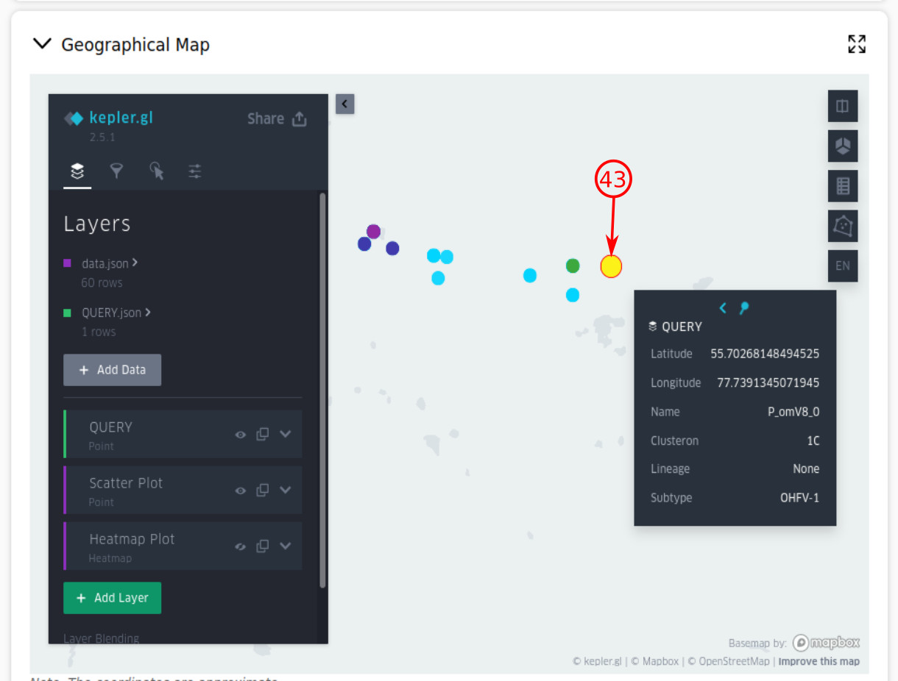Expand QUERY layer settings chevron

[x=286, y=434]
